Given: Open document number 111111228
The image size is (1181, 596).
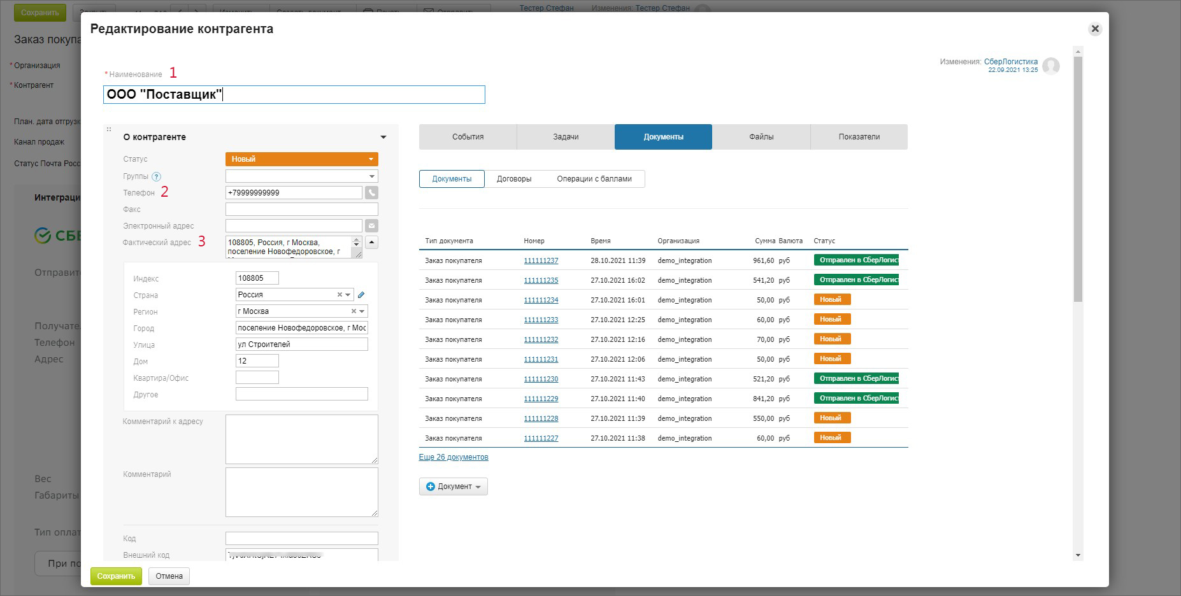Looking at the screenshot, I should click(x=541, y=418).
